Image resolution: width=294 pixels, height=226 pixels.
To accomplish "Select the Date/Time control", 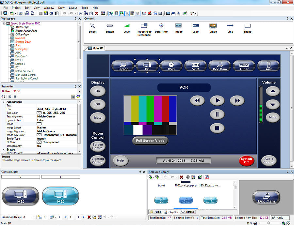I will (x=161, y=28).
